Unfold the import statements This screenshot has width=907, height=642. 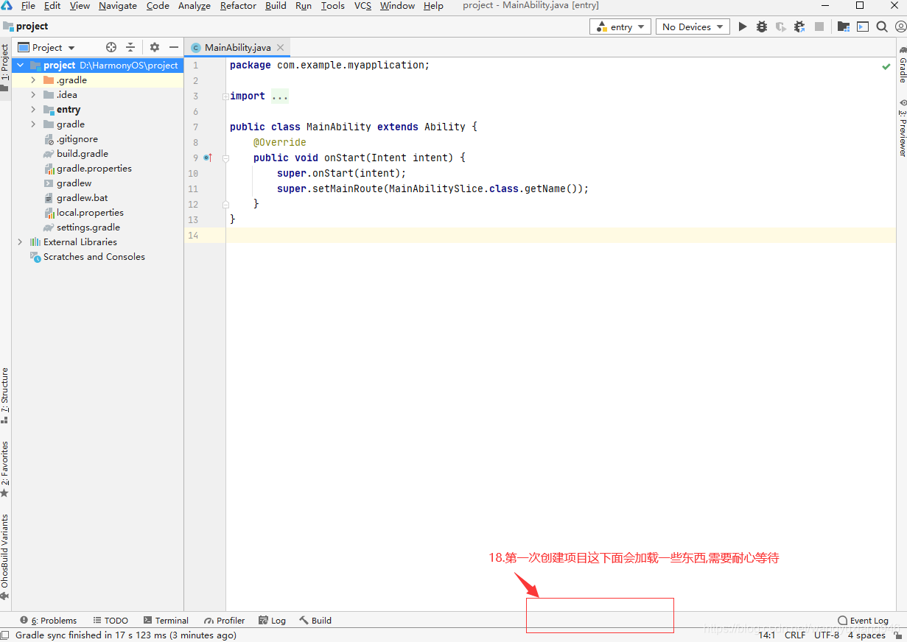[x=224, y=96]
